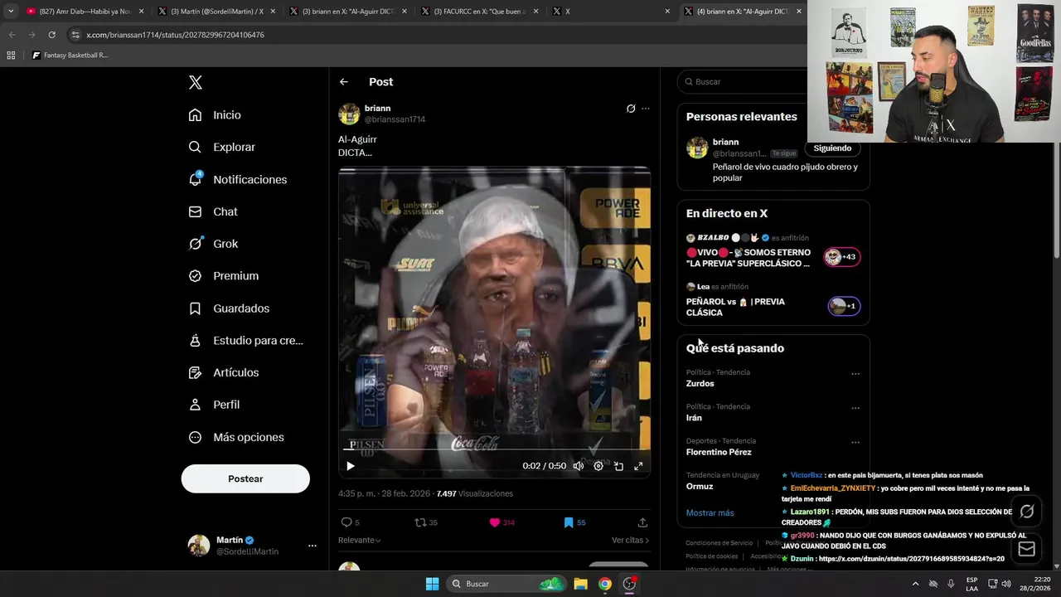The image size is (1061, 597).
Task: Click back arrow next to Post
Action: click(344, 82)
